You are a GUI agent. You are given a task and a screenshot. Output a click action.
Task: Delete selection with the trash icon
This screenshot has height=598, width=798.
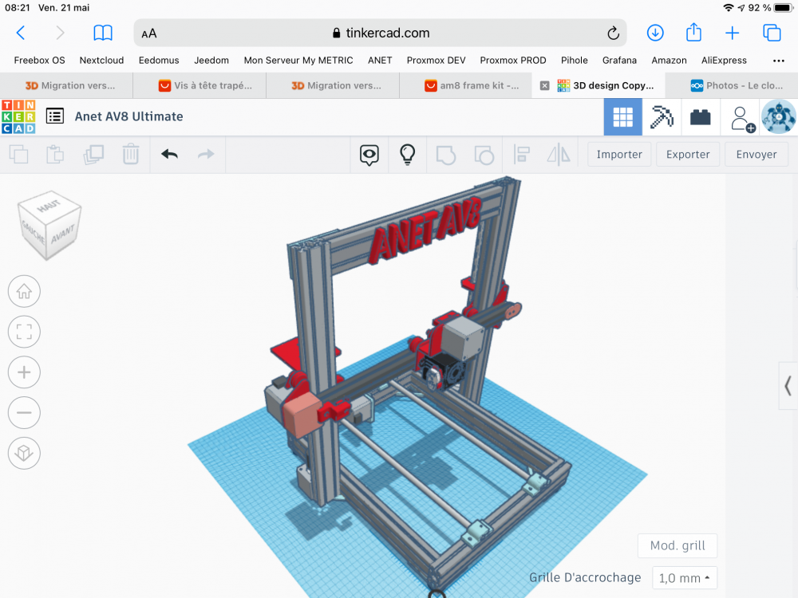pyautogui.click(x=130, y=154)
